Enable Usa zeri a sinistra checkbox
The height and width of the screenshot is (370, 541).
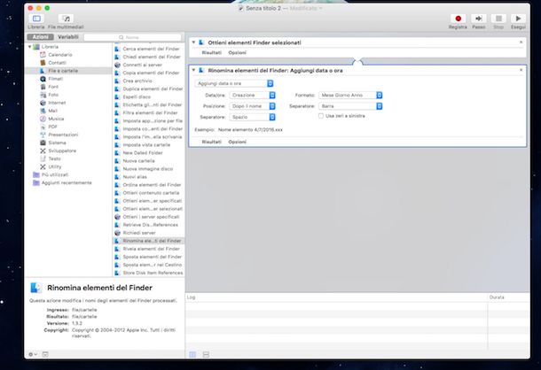321,116
